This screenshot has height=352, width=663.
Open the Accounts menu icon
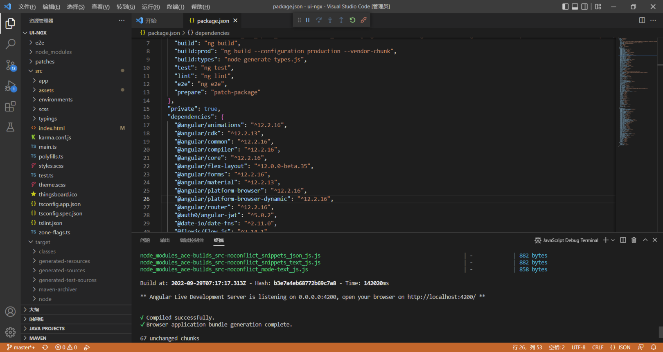click(x=10, y=312)
